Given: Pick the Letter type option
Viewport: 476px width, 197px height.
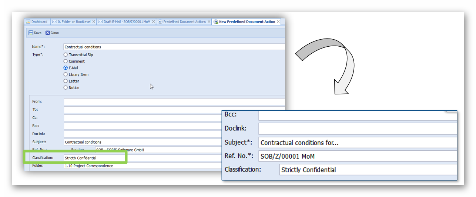Looking at the screenshot, I should pyautogui.click(x=66, y=81).
